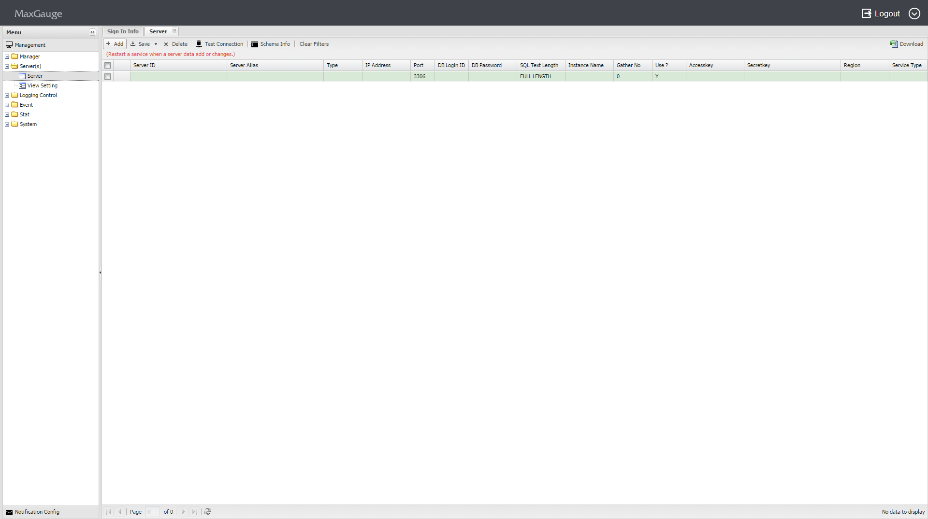Select the Server tab
The image size is (928, 519).
(158, 31)
